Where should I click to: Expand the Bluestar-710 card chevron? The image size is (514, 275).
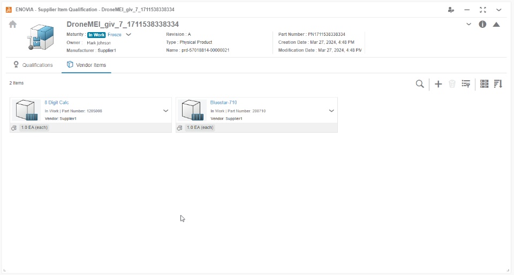pos(331,111)
